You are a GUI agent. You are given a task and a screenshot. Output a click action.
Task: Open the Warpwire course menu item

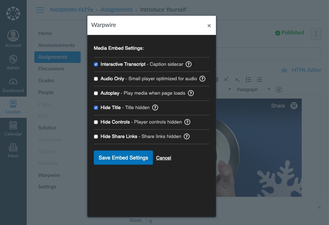pyautogui.click(x=49, y=175)
